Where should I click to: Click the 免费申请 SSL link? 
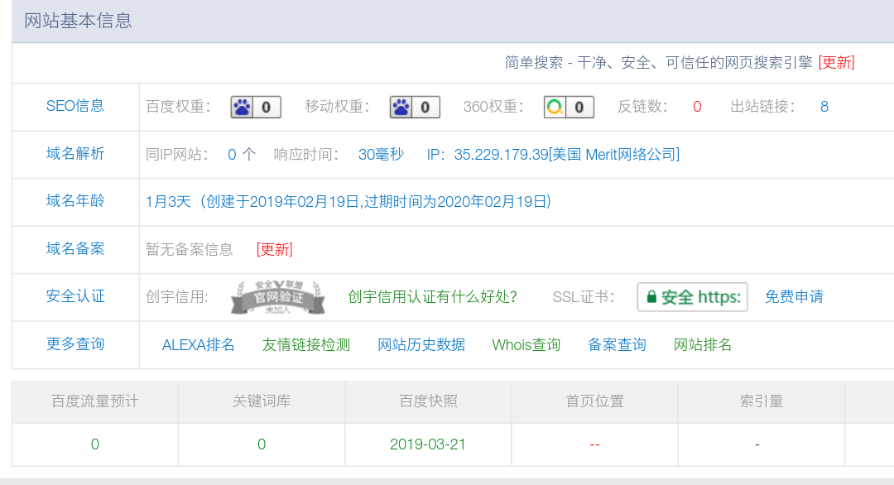coord(794,297)
